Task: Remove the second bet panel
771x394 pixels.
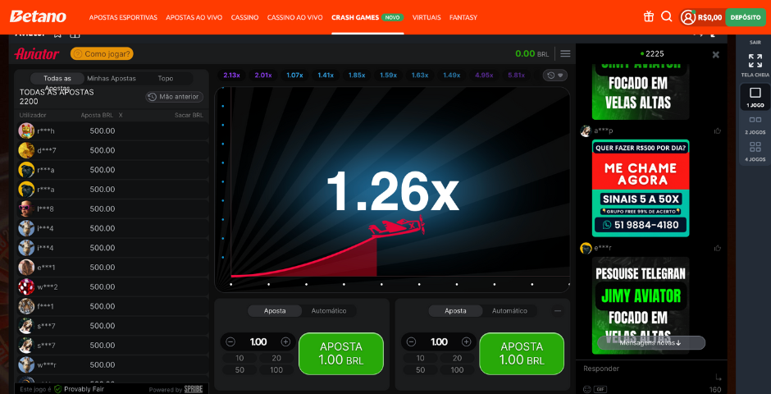Action: [558, 310]
